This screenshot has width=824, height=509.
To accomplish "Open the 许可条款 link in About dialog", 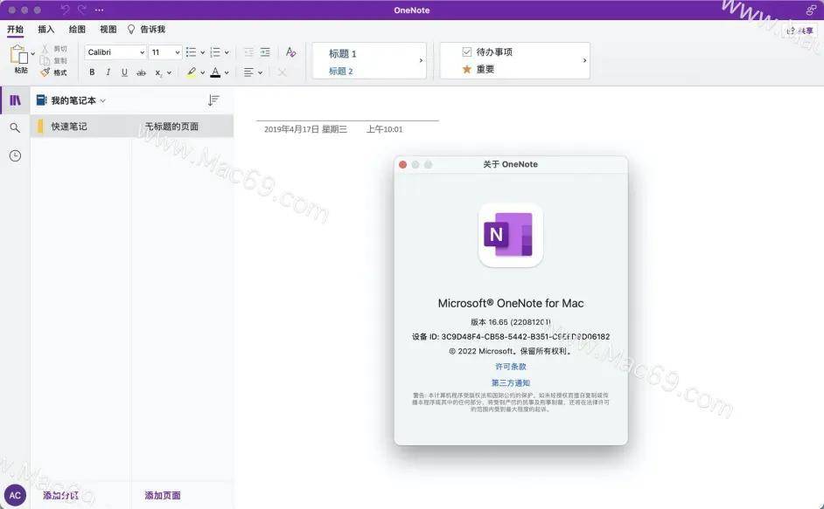I will (x=510, y=367).
